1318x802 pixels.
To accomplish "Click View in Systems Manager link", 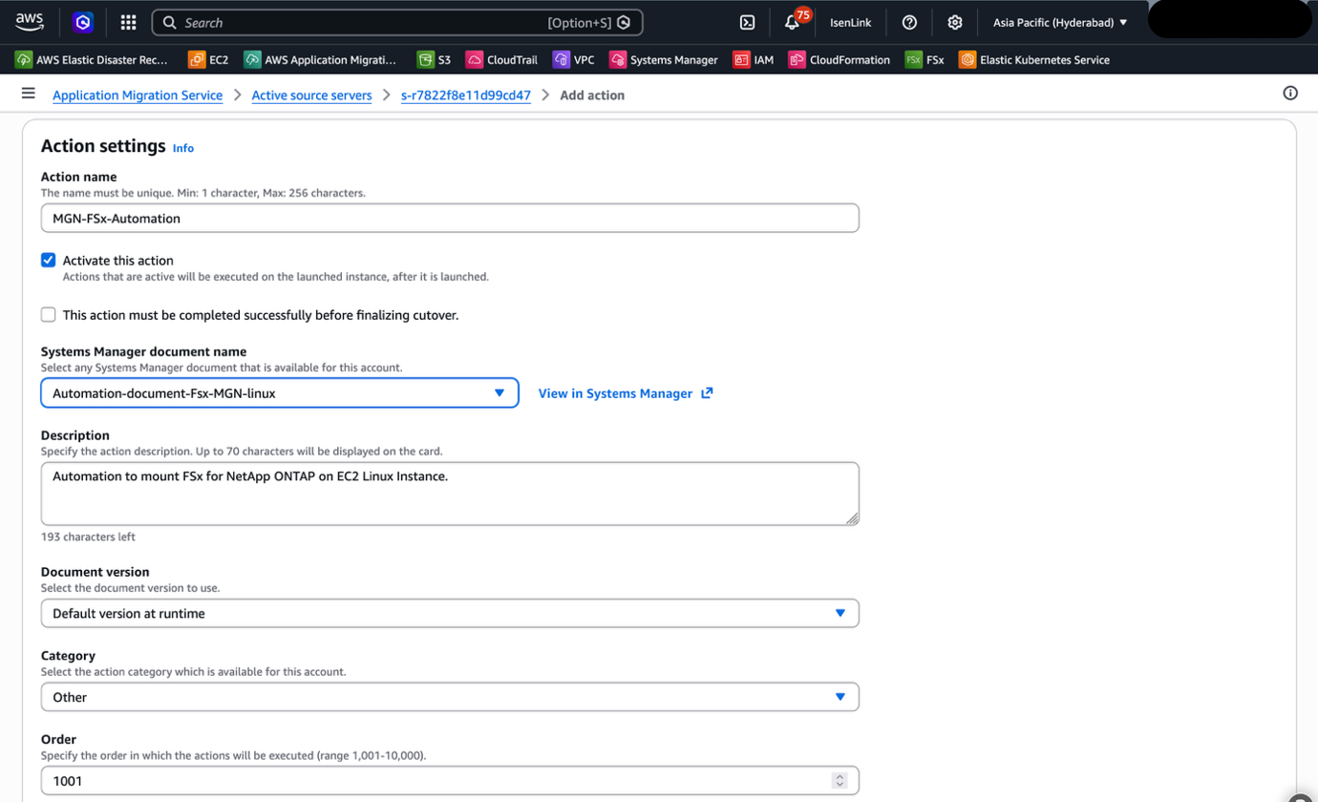I will pyautogui.click(x=615, y=393).
